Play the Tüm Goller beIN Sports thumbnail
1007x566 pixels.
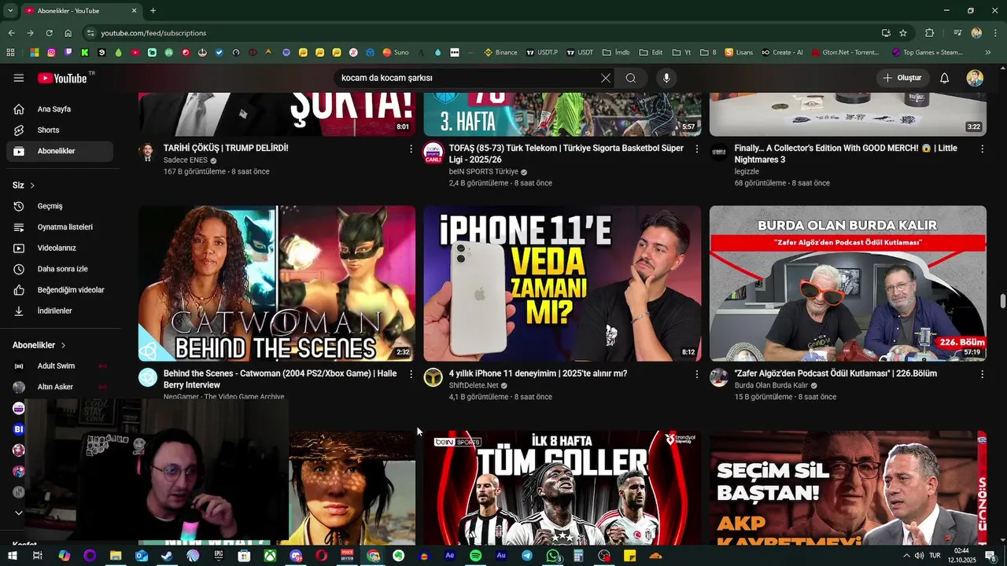click(563, 487)
